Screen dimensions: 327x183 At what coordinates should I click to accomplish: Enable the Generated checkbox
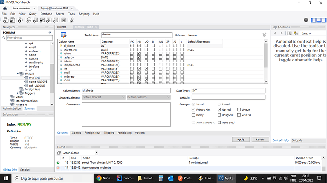click(219, 122)
